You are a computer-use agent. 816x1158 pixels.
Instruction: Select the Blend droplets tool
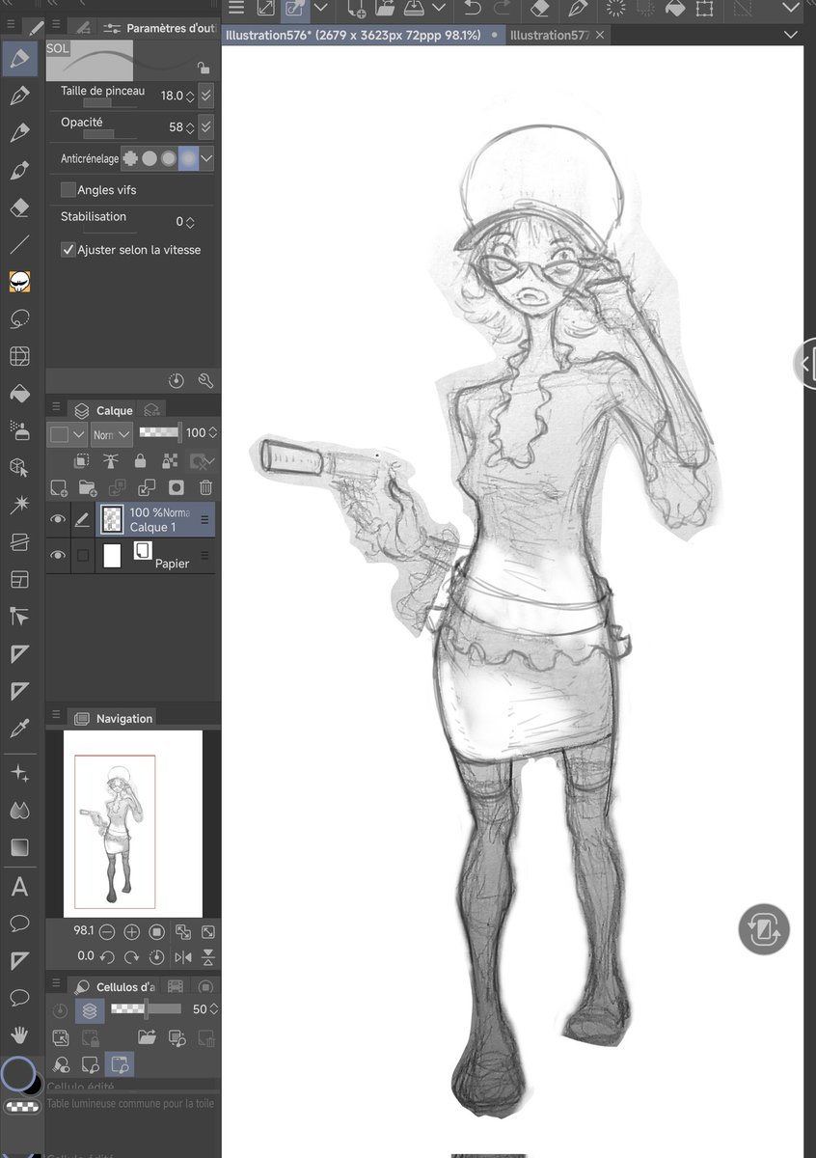tap(19, 811)
